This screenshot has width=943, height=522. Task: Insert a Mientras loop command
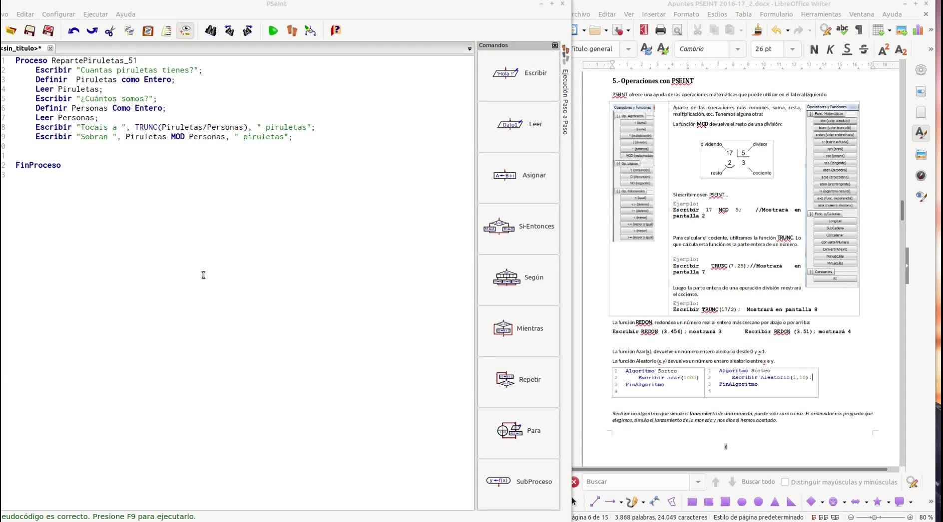[x=518, y=328]
